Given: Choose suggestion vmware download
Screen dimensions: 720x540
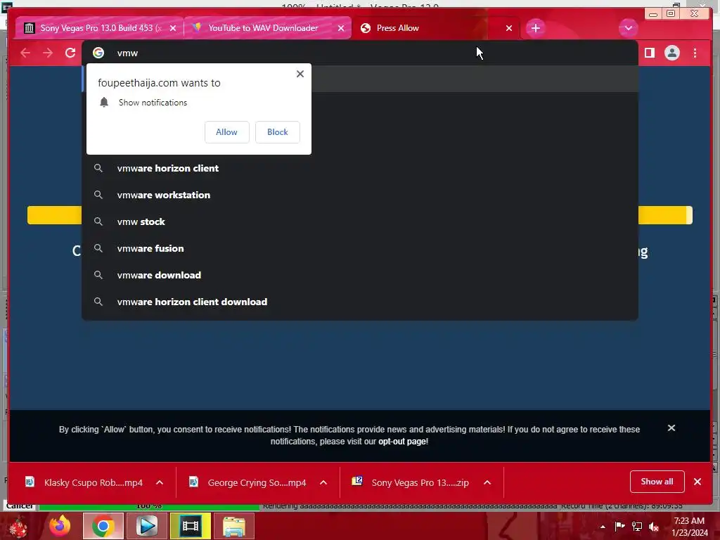Looking at the screenshot, I should click(360, 275).
